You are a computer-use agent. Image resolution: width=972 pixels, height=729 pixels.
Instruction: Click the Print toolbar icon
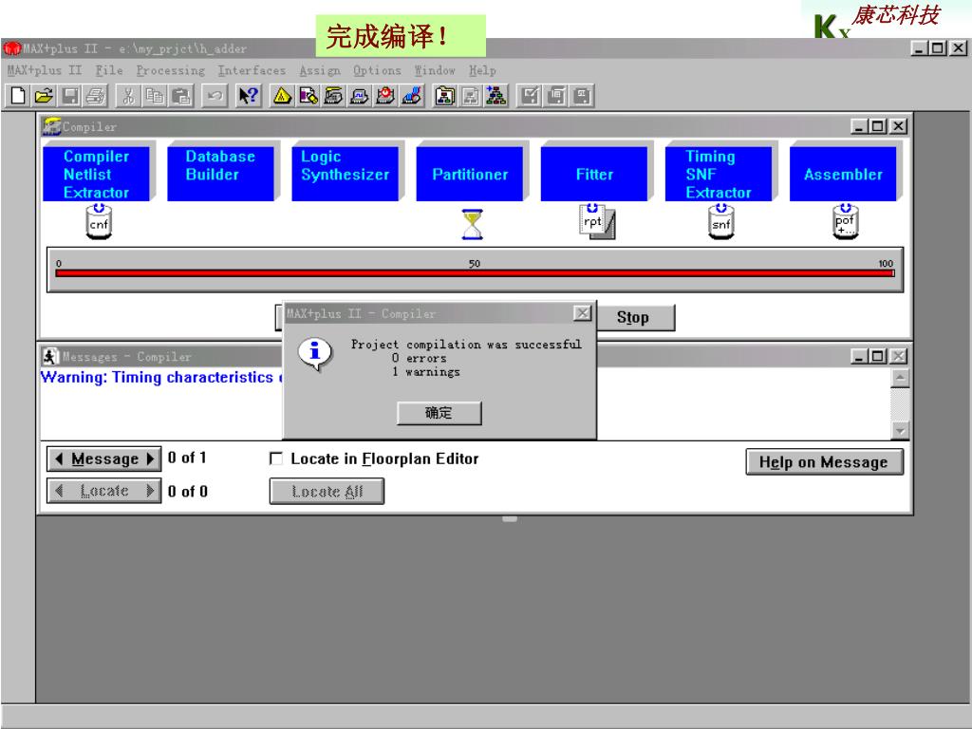[x=96, y=96]
